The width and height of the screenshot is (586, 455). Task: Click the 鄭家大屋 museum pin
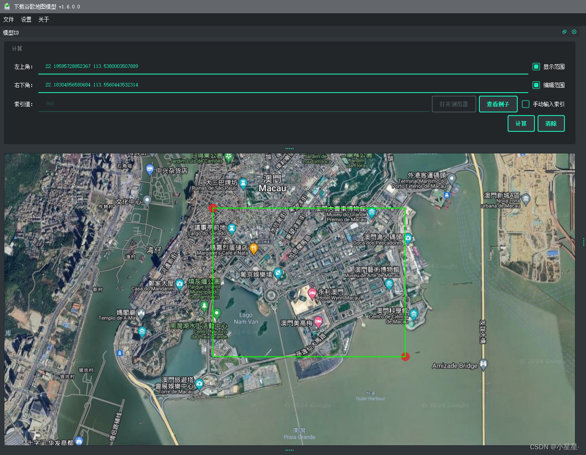(179, 284)
